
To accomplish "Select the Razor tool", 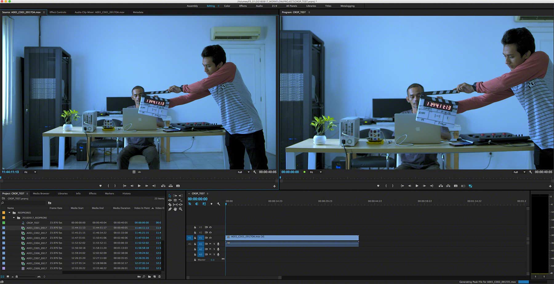I will 170,204.
